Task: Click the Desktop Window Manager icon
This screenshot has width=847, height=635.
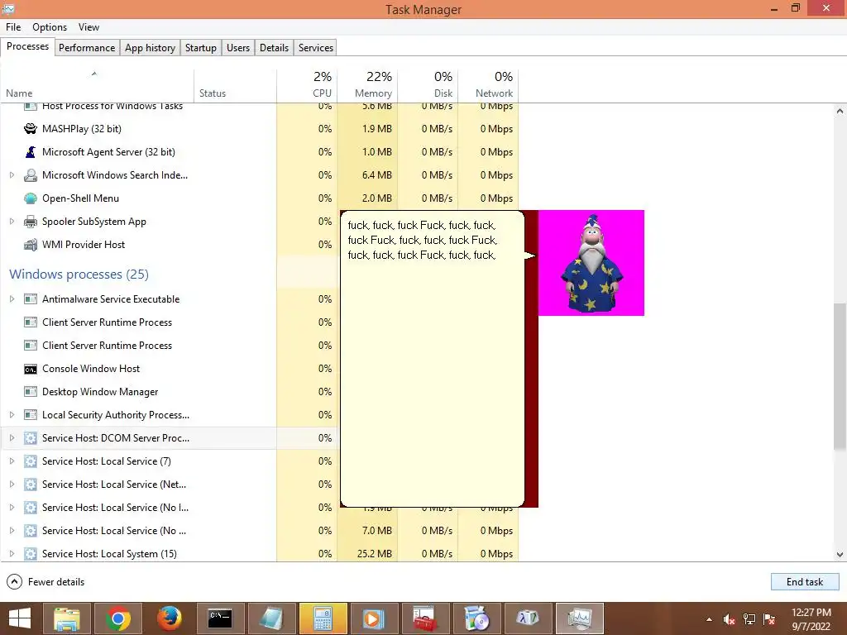Action: pyautogui.click(x=31, y=392)
